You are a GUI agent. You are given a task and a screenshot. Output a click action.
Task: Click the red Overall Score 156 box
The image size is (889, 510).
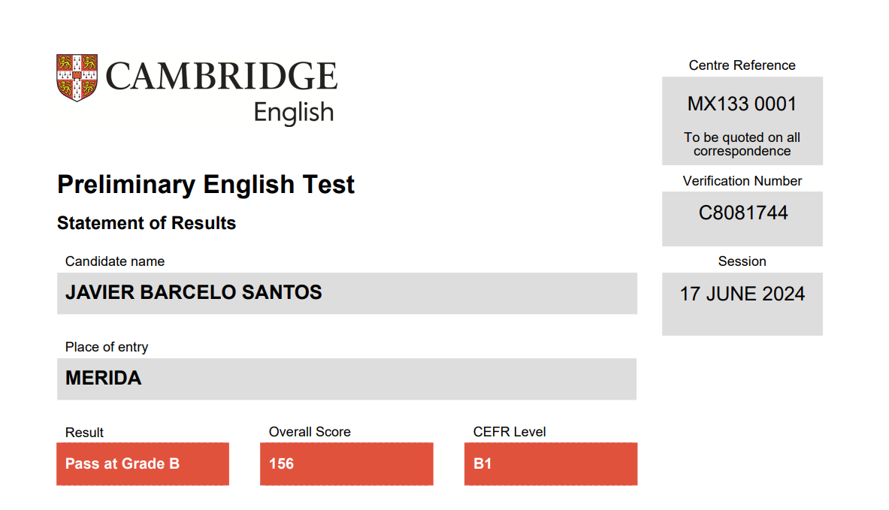347,464
